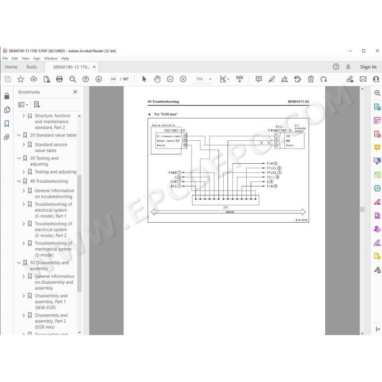This screenshot has height=382, width=382.
Task: Open page thumbnails panel
Action: tap(7, 110)
